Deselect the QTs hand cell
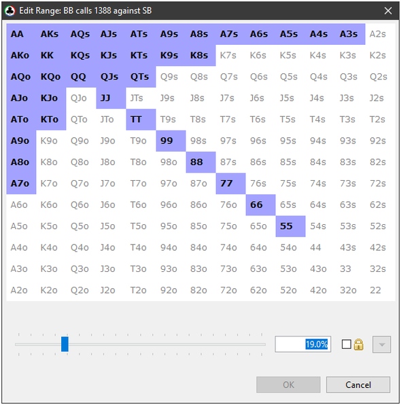Viewport: 401px width, 405px height. [x=141, y=77]
